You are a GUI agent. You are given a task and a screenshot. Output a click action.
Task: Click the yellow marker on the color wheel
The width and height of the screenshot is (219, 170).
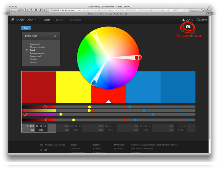coord(94,33)
